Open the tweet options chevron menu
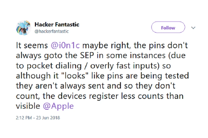 pyautogui.click(x=193, y=27)
